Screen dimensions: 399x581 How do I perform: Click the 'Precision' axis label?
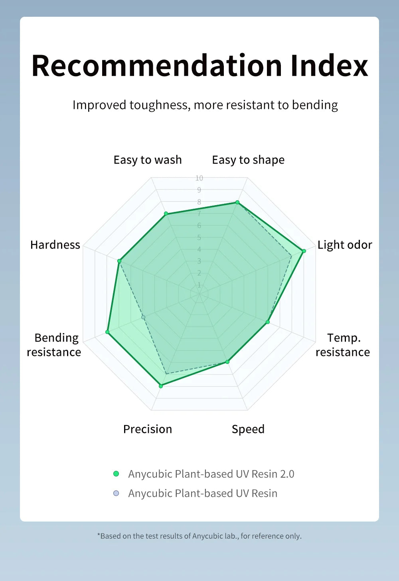click(148, 429)
